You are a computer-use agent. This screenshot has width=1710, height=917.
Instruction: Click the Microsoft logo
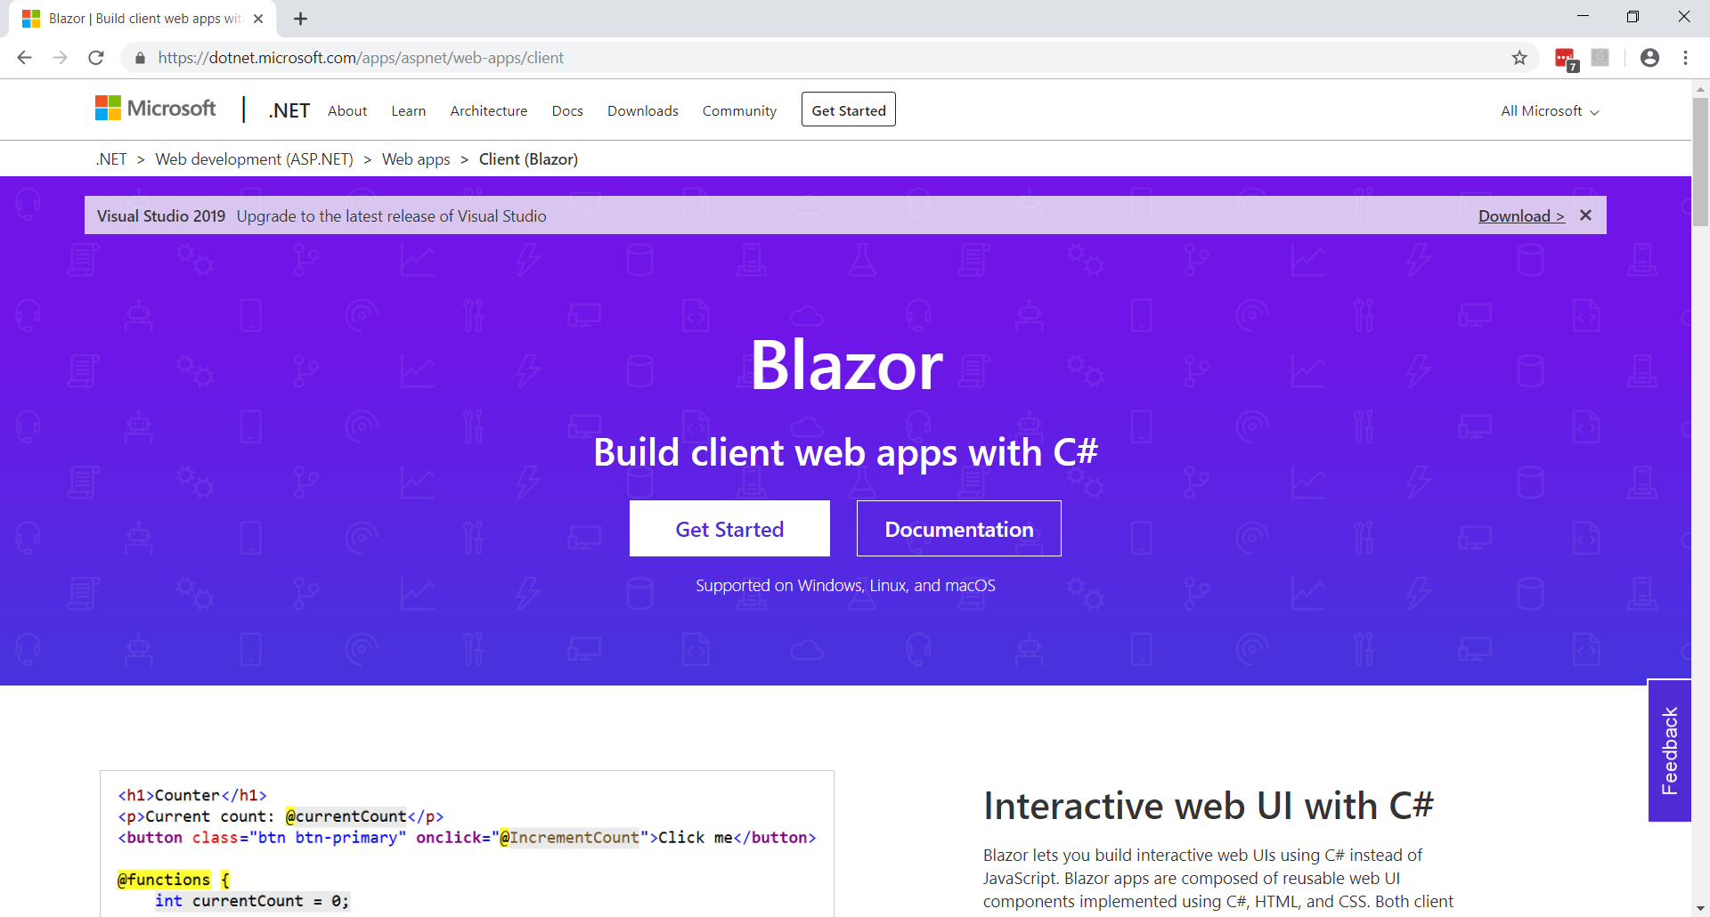click(x=156, y=109)
